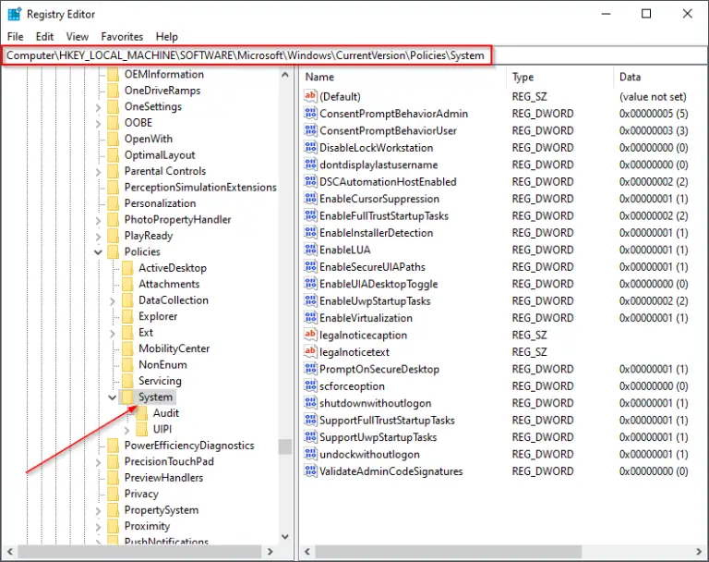
Task: Click the UIPI folder icon
Action: tap(141, 430)
